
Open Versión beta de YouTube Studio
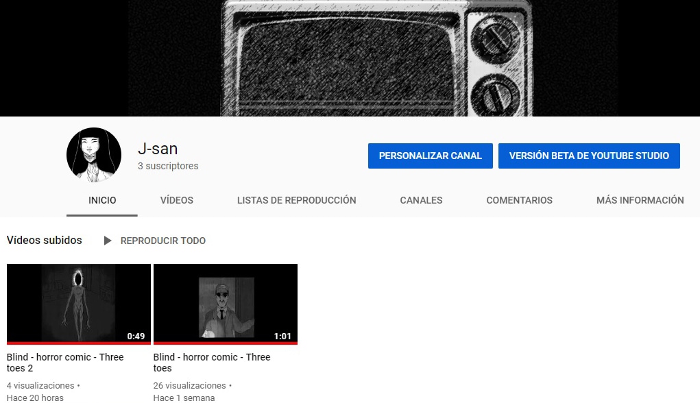click(589, 156)
